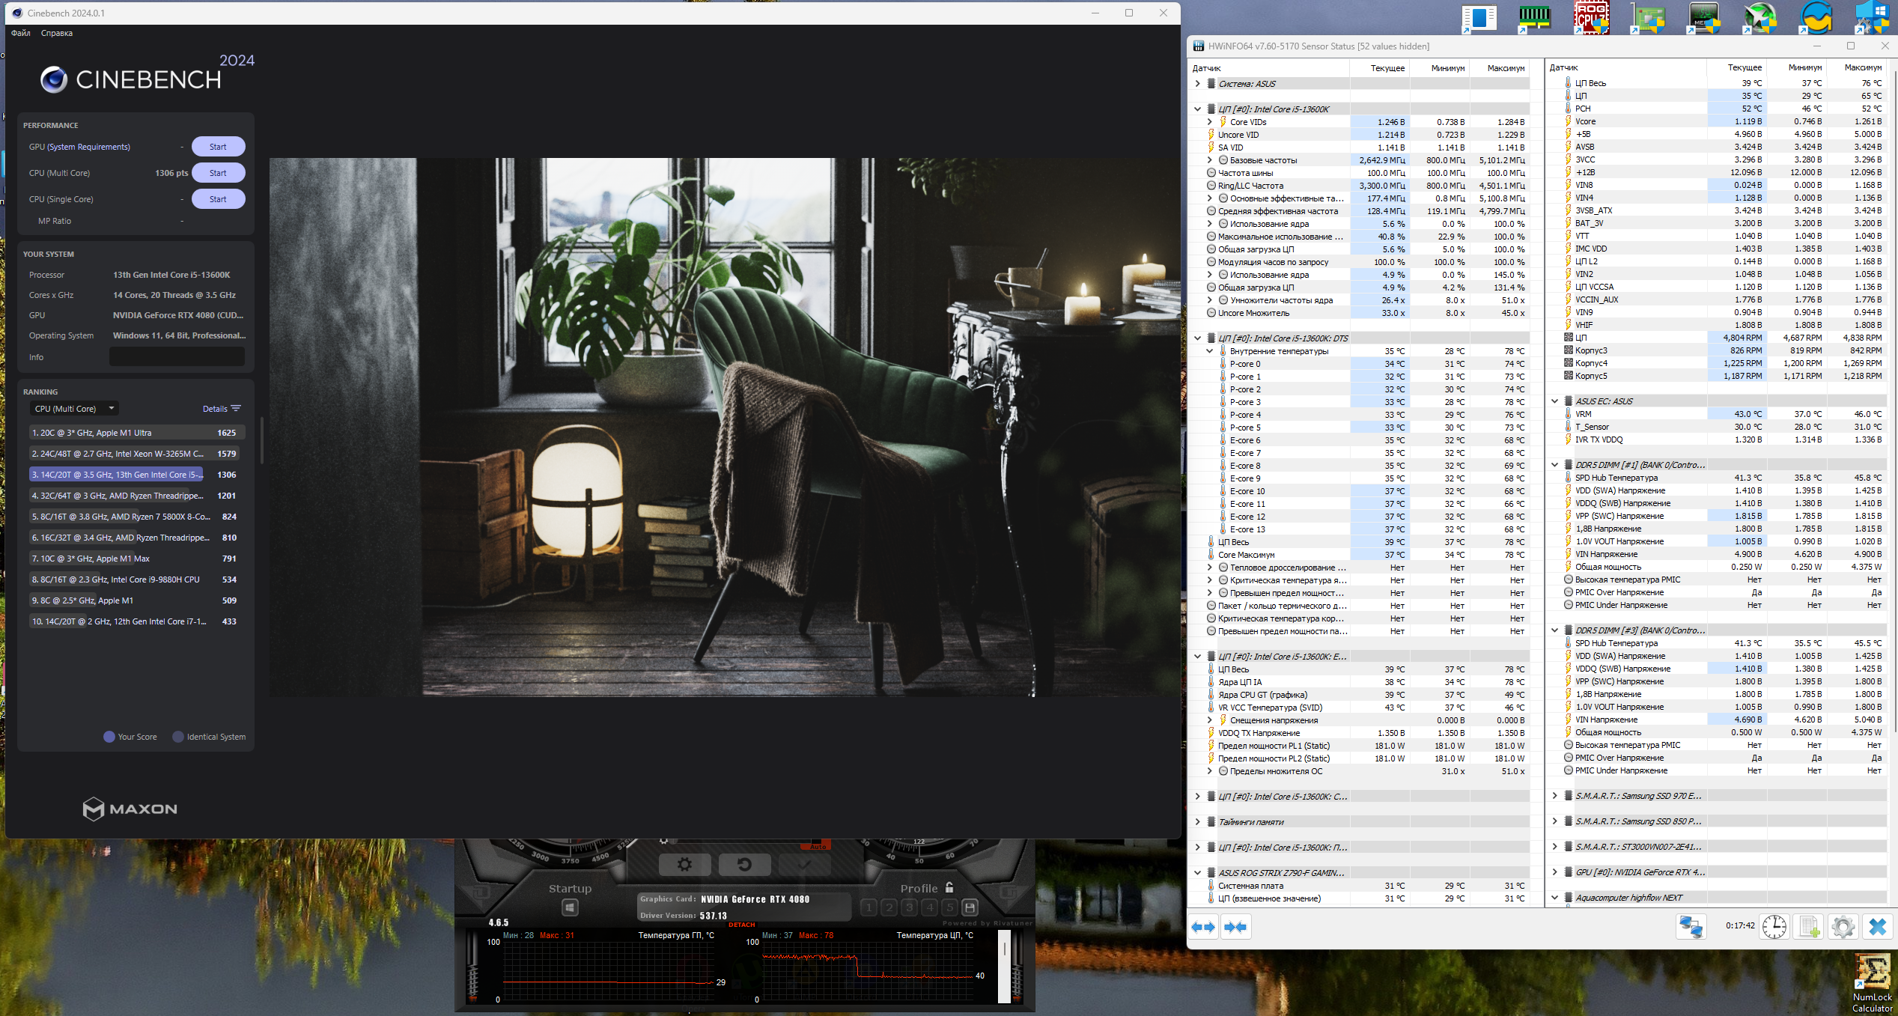Start the CPU (Single Core) benchmark
Viewport: 1898px width, 1016px height.
point(218,199)
